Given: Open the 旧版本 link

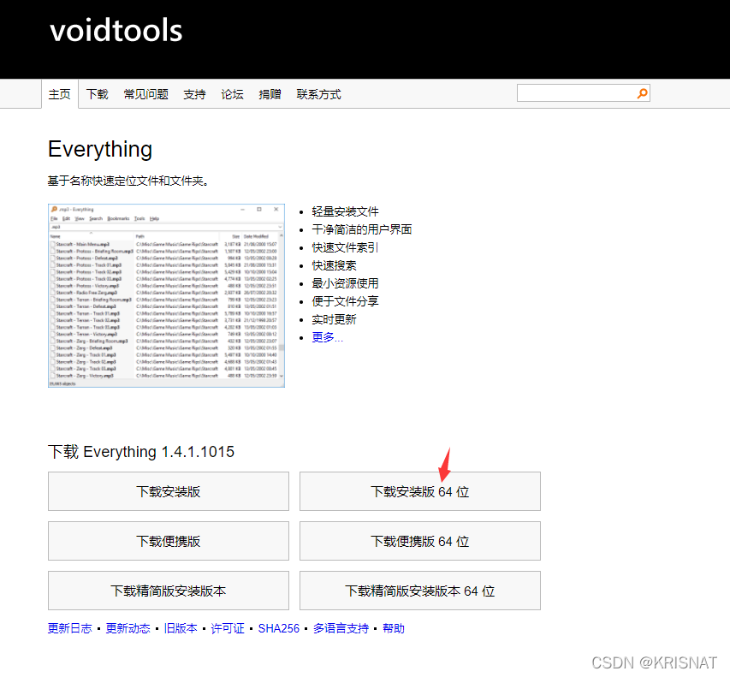Looking at the screenshot, I should click(181, 628).
